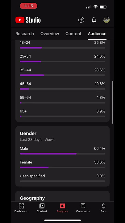Select the Audience tab

pyautogui.click(x=97, y=33)
